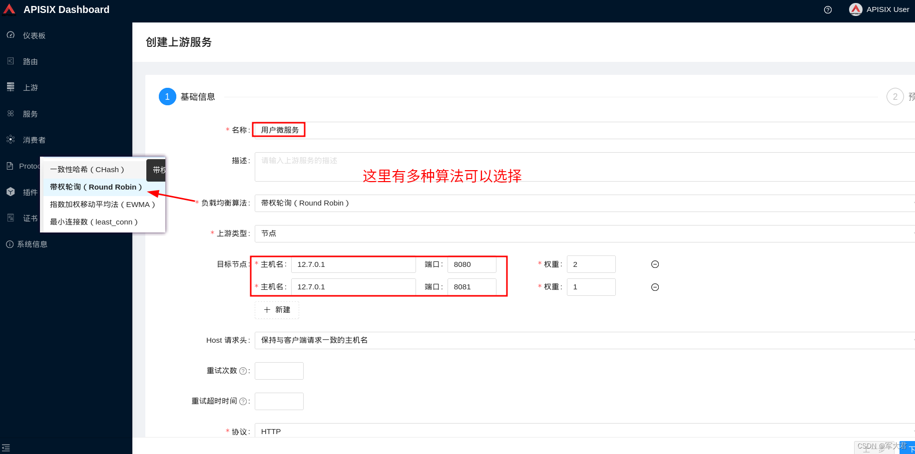Focus port field containing 8080
Screen dimensions: 915x454
pos(472,264)
